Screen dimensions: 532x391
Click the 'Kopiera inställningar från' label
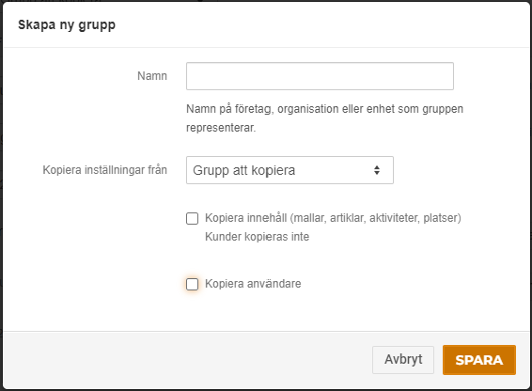pos(105,170)
